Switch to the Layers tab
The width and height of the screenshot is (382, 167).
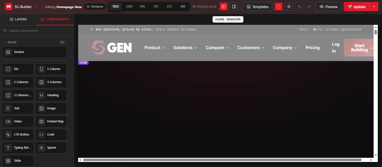pyautogui.click(x=18, y=19)
